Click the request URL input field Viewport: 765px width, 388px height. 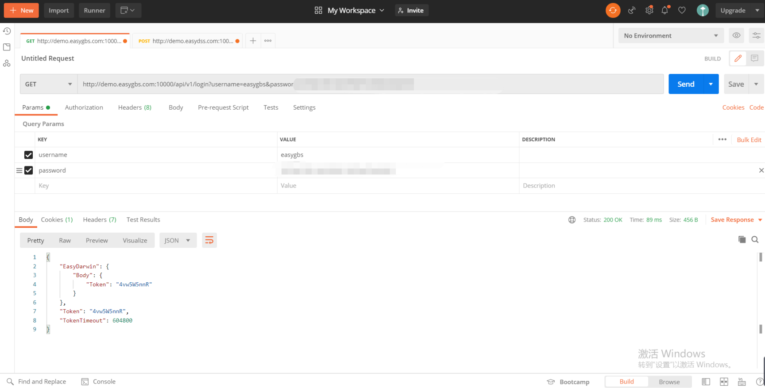pyautogui.click(x=371, y=84)
